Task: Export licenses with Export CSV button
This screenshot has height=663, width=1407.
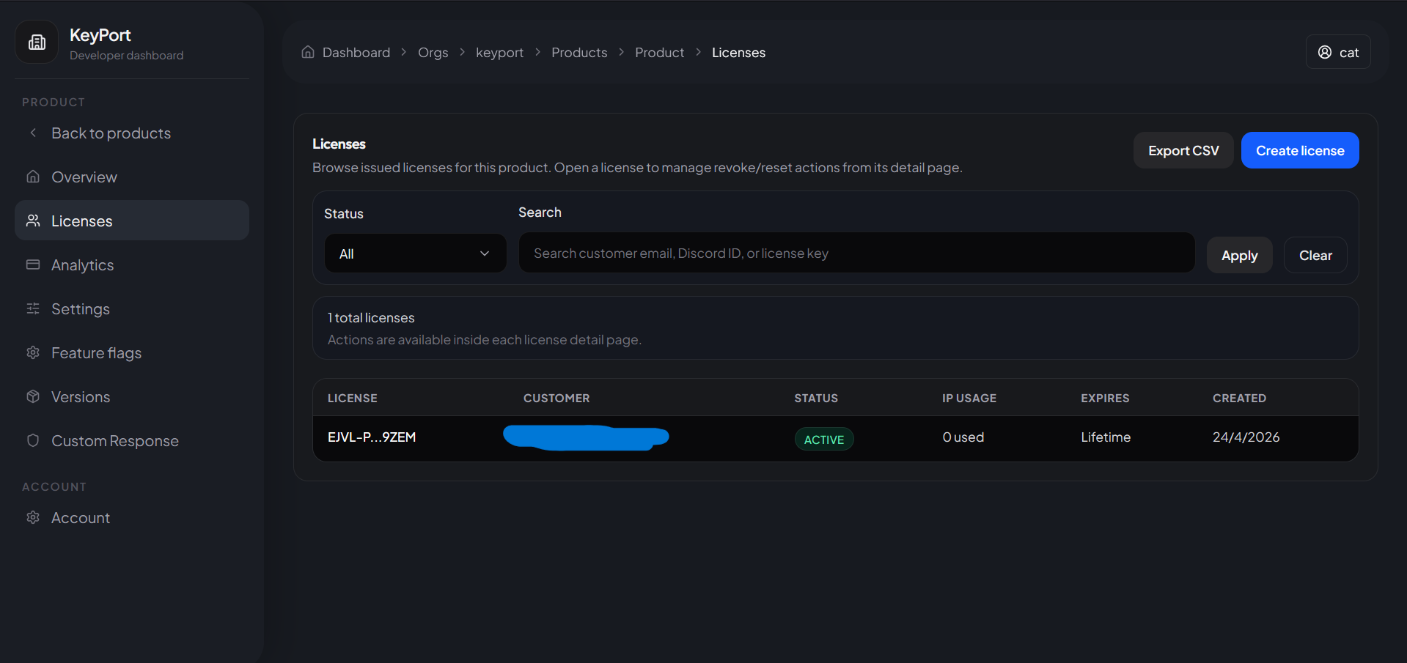Action: click(x=1183, y=150)
